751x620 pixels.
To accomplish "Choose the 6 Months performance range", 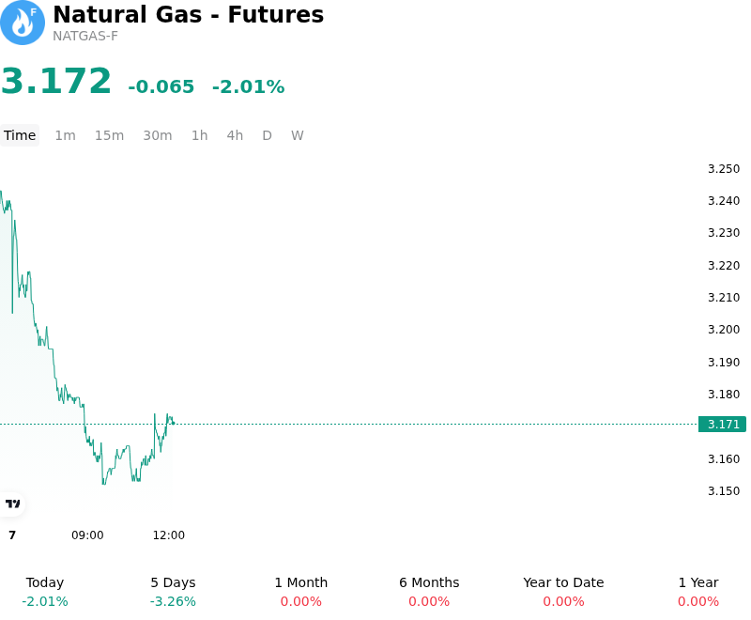I will 429,592.
